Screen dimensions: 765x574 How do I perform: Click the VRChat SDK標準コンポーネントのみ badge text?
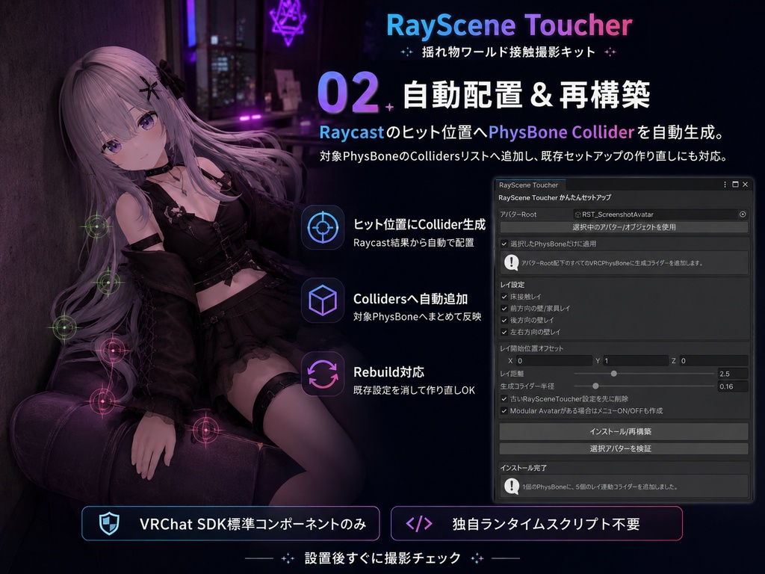click(x=253, y=524)
